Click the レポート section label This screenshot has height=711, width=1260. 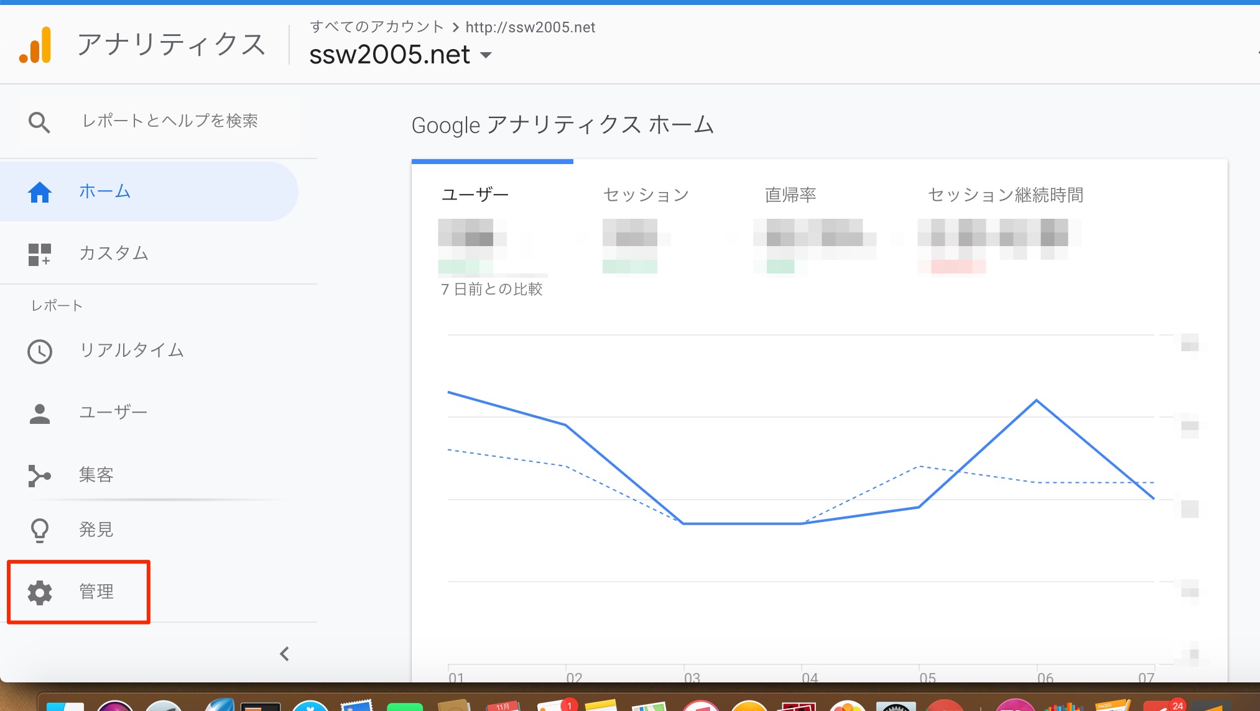[x=57, y=306]
